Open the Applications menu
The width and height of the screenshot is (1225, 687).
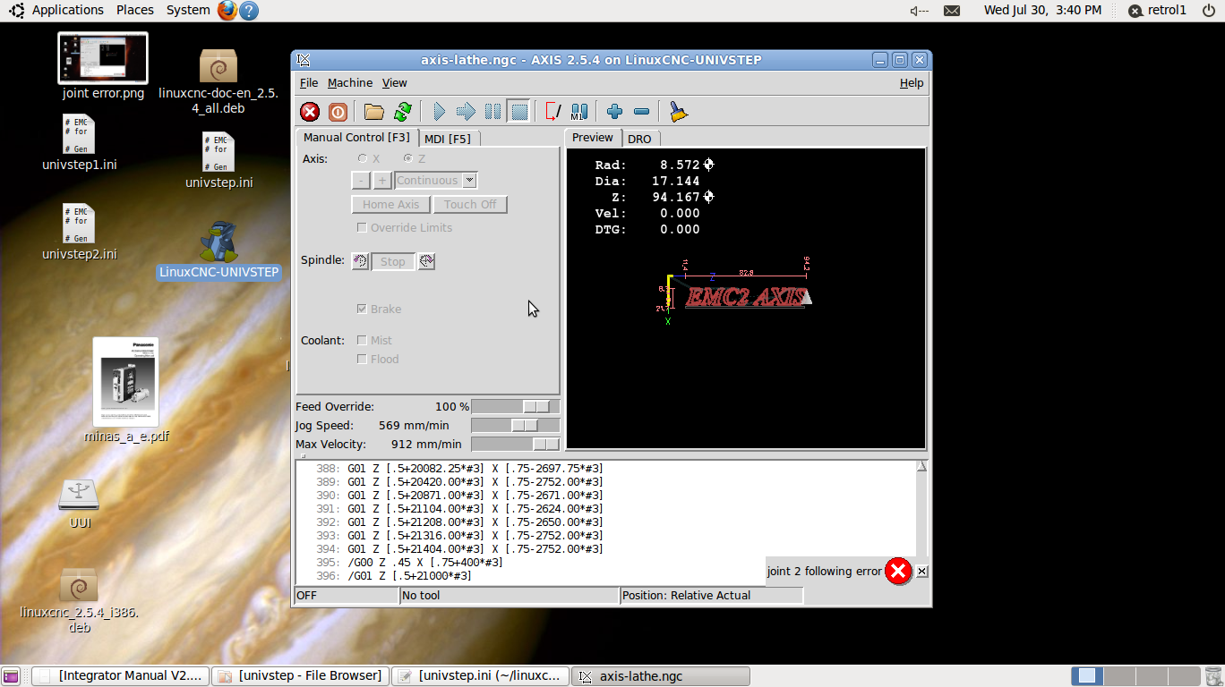[x=68, y=11]
